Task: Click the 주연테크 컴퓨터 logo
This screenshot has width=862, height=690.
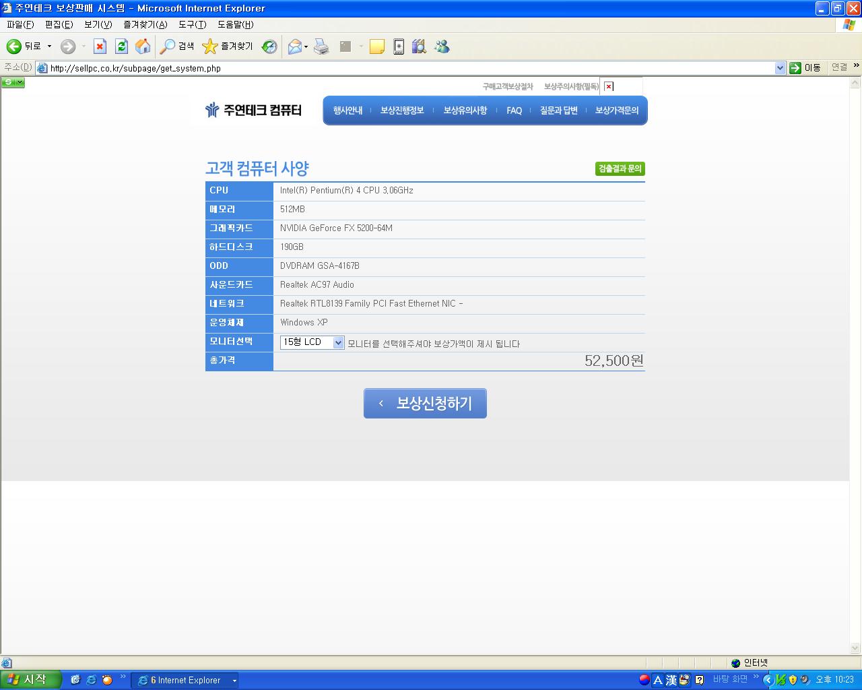Action: pos(253,110)
